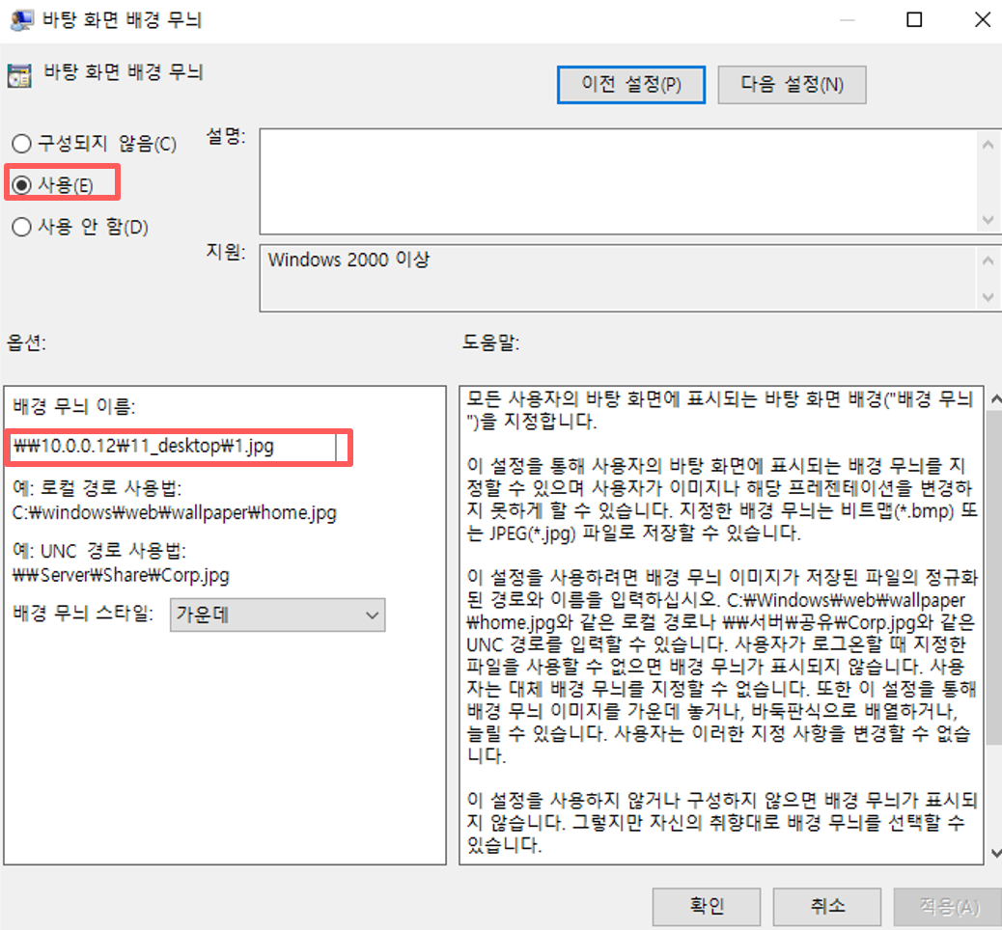The height and width of the screenshot is (930, 1002).
Task: Click the down arrow of 설명 box scrollbar
Action: coord(988,220)
